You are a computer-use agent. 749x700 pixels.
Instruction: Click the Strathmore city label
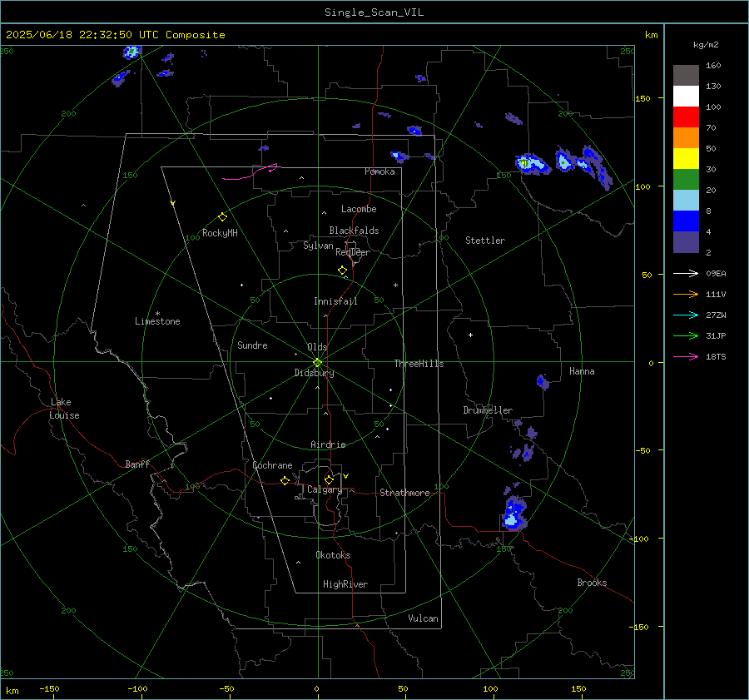(x=404, y=493)
